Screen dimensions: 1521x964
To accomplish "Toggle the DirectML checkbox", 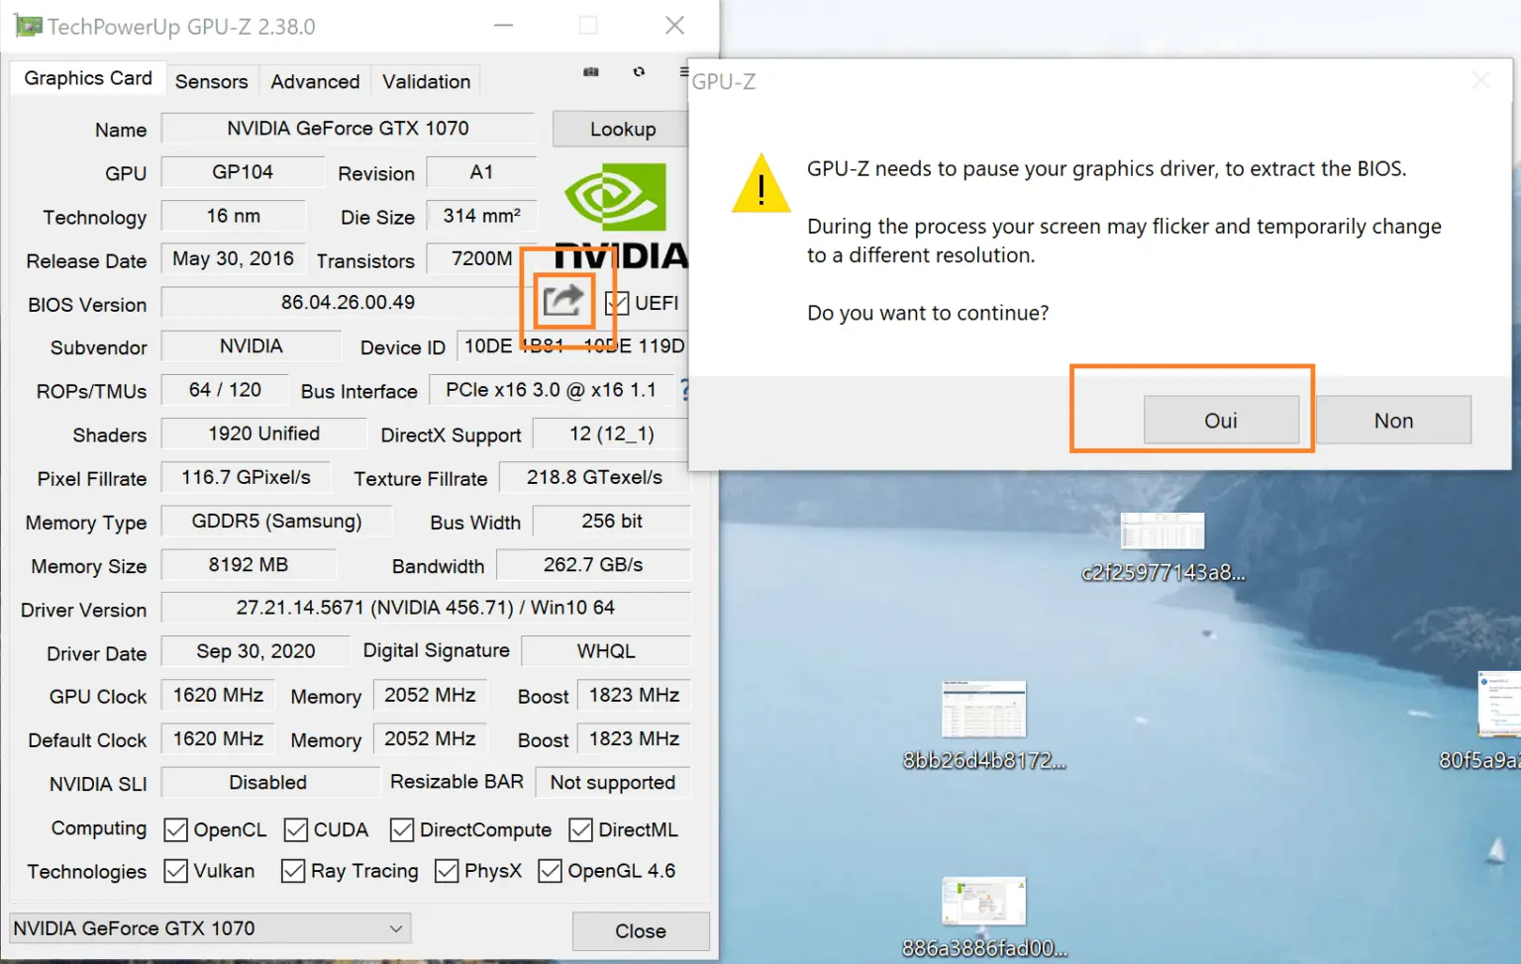I will [x=580, y=829].
